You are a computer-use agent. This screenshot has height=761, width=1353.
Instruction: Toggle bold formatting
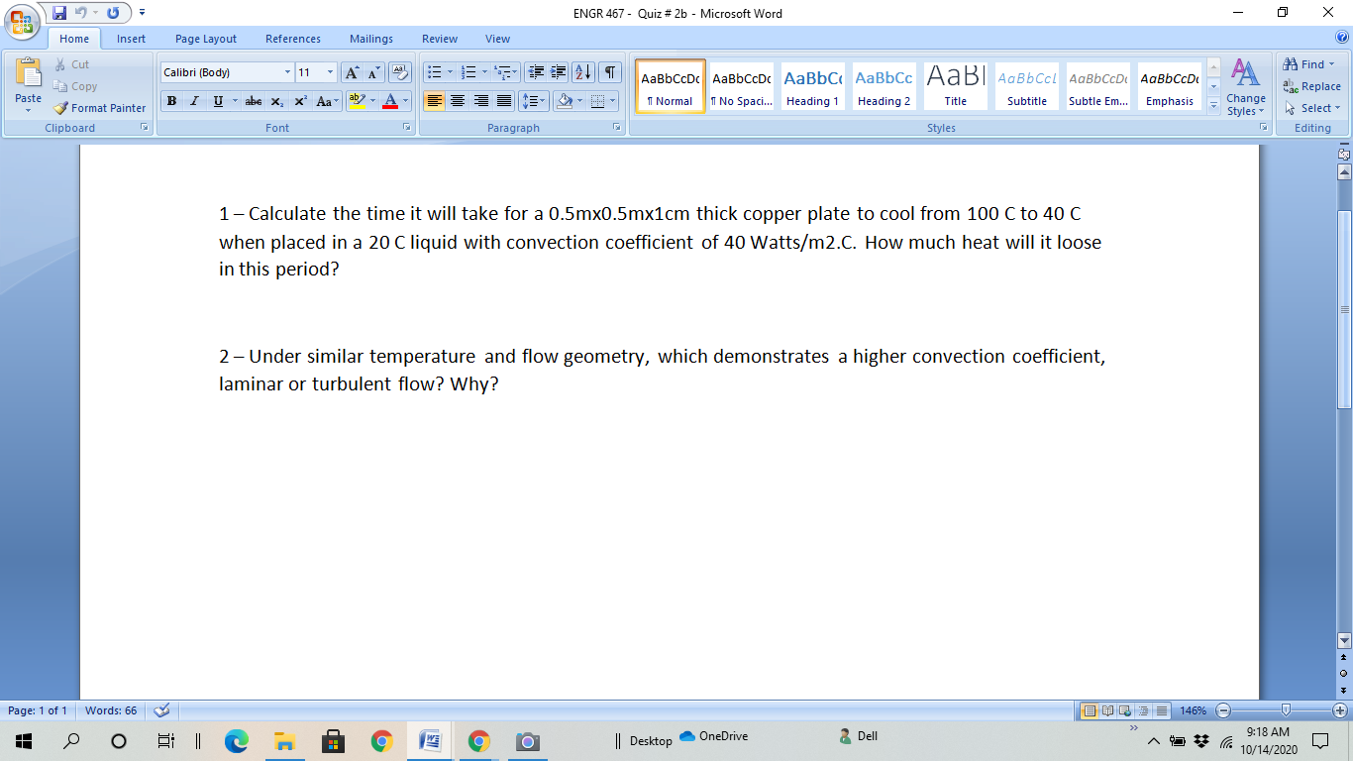coord(170,100)
